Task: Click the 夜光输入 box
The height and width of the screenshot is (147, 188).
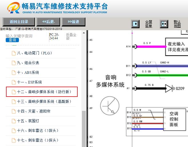Action: click(x=177, y=47)
